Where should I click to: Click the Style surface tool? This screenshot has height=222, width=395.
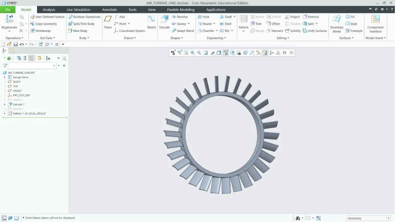[351, 24]
